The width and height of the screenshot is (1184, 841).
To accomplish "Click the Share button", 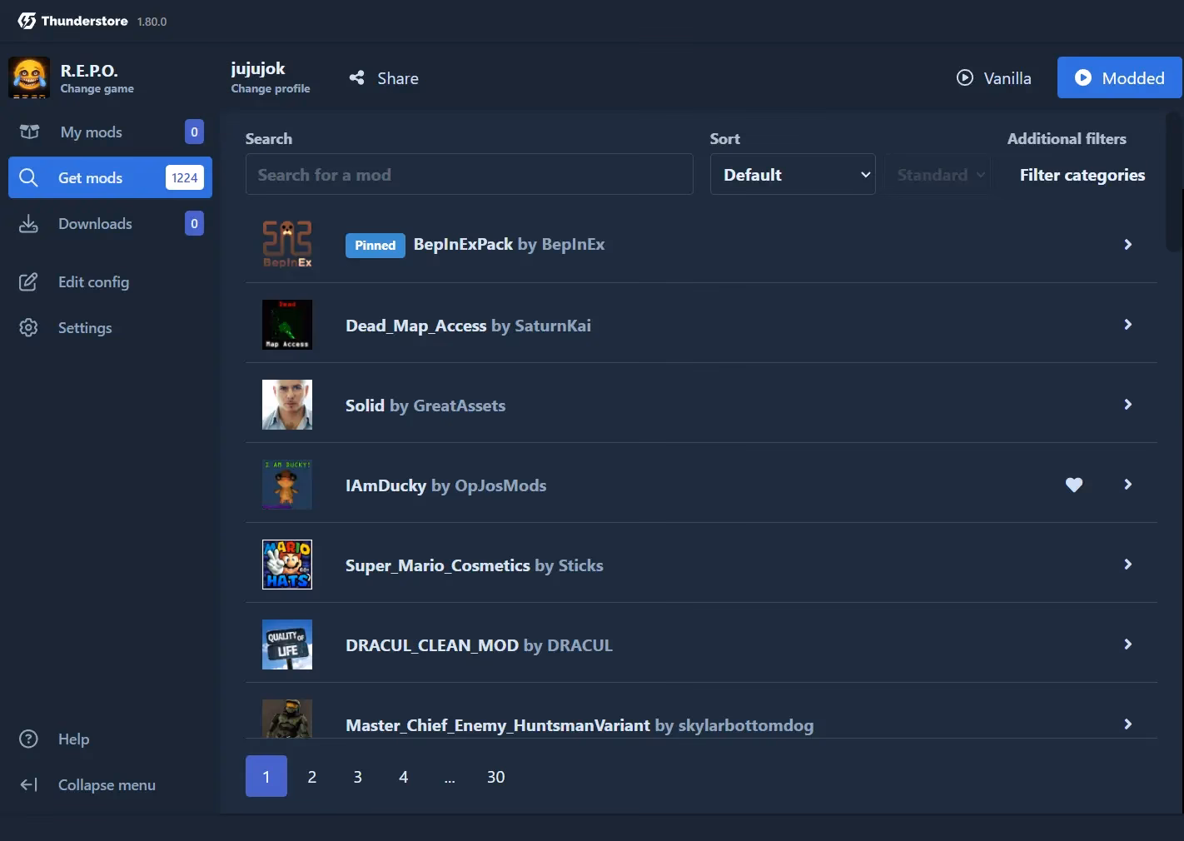I will [384, 77].
